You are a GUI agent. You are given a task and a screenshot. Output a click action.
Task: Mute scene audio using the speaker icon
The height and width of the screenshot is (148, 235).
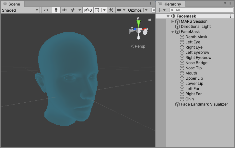64,10
